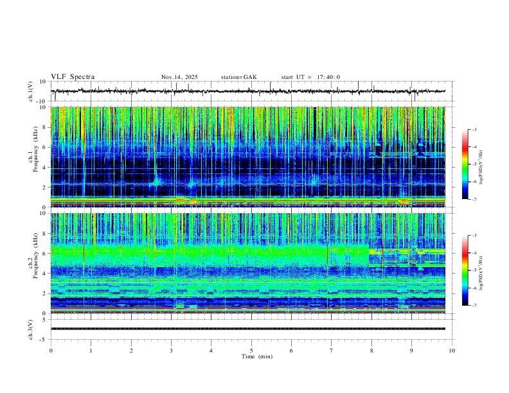Image resolution: width=509 pixels, height=393 pixels.
Task: Click time axis tick label "8"
Action: tap(371, 351)
